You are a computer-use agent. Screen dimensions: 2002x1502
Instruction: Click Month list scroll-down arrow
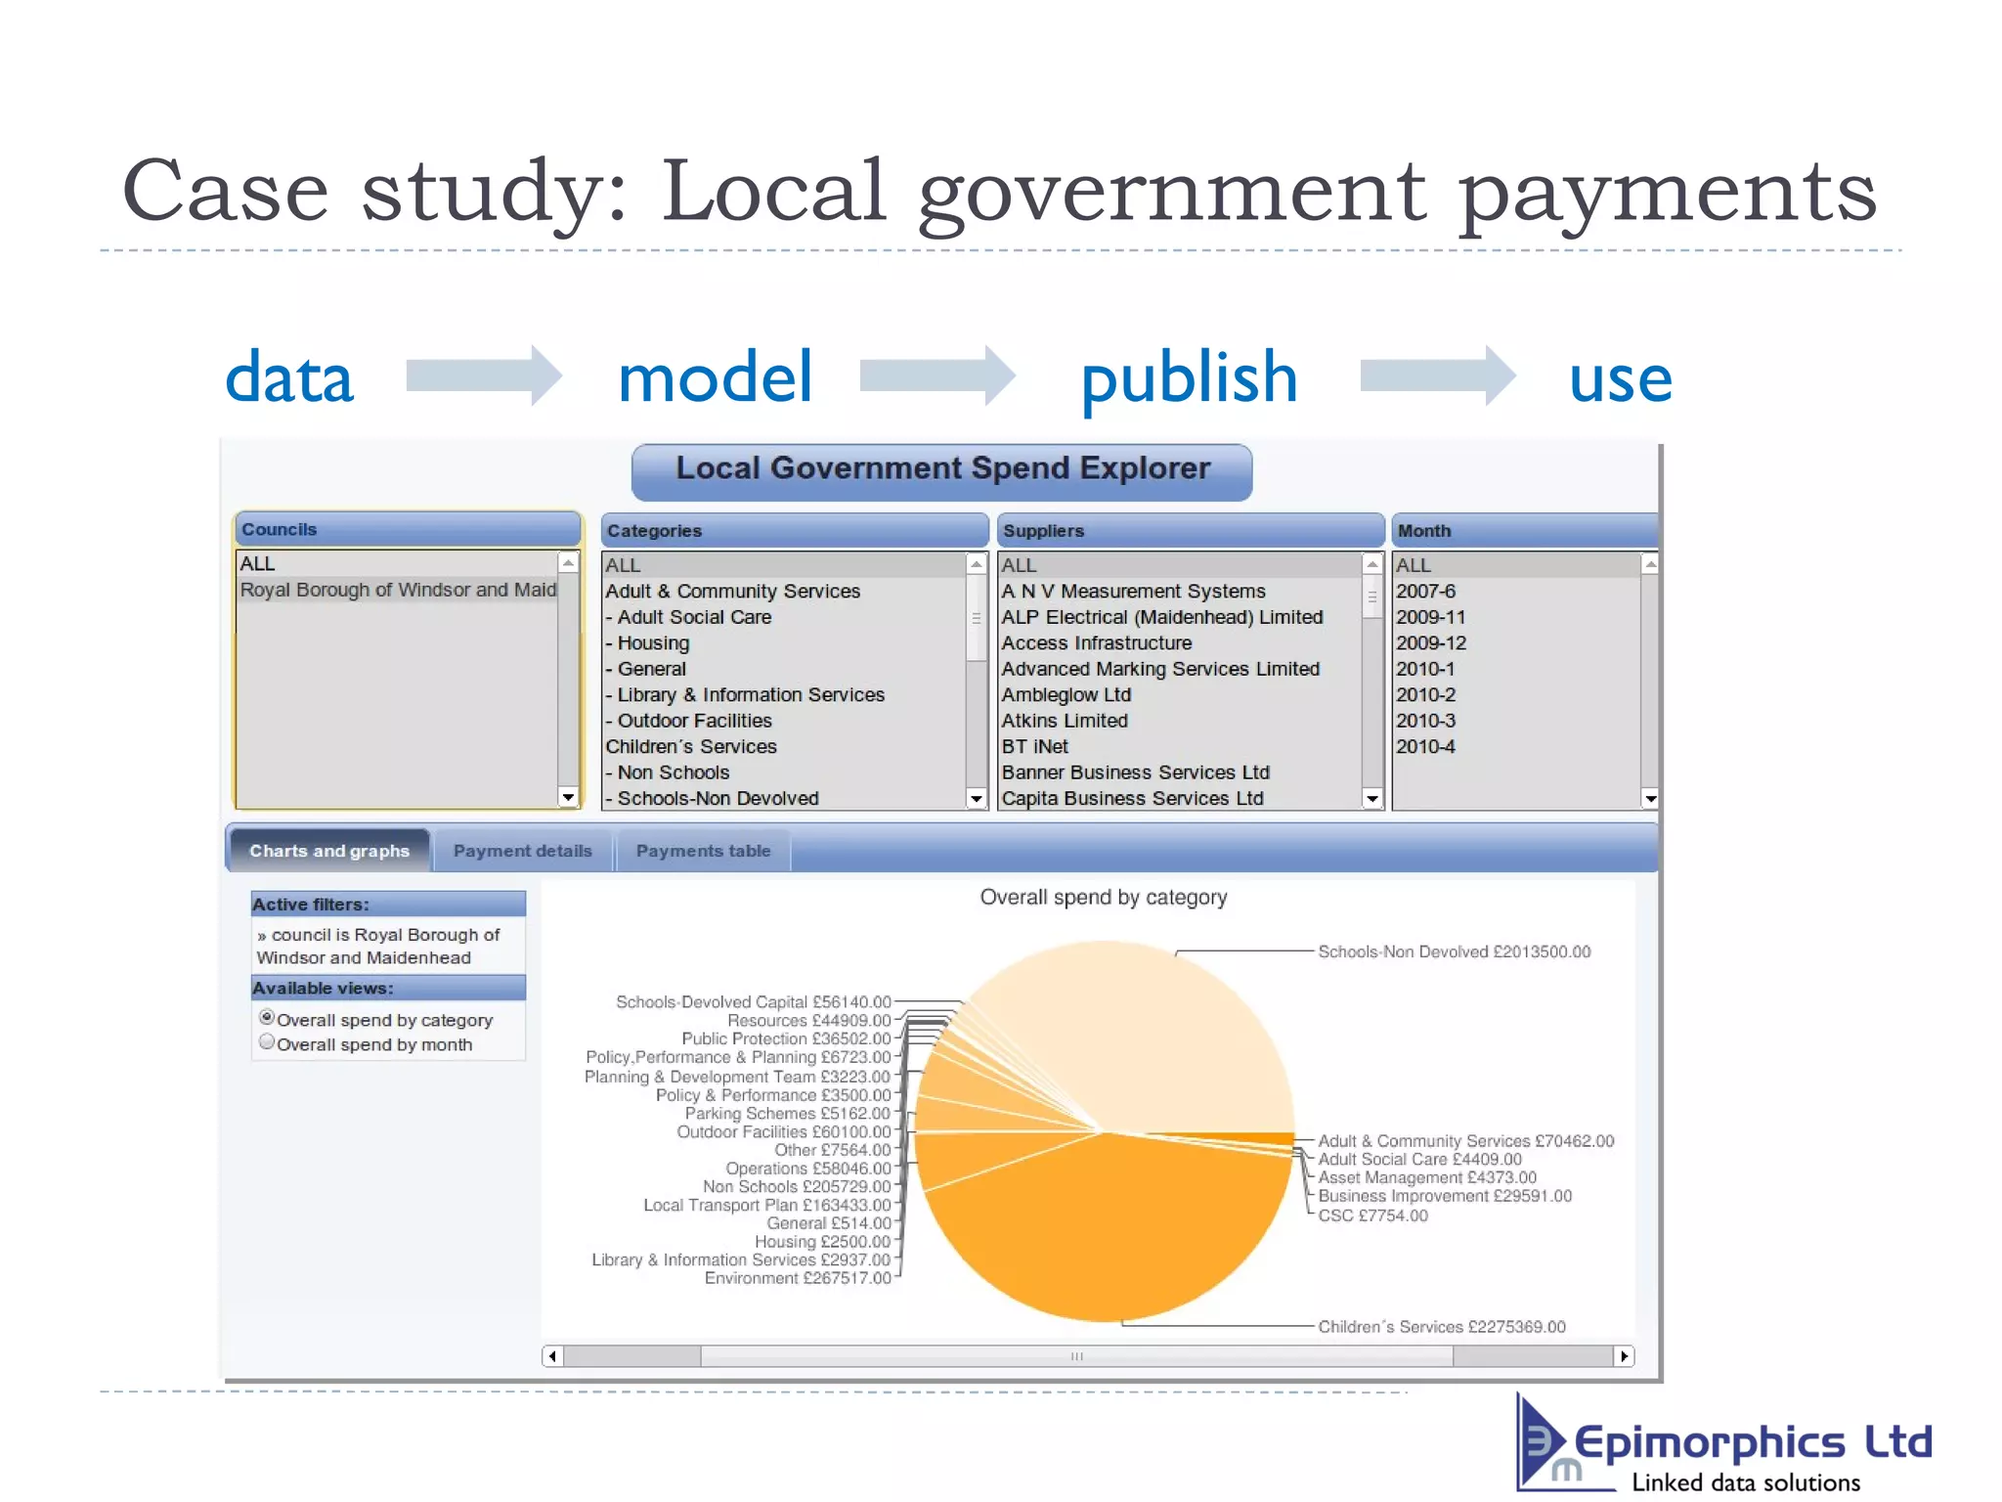(1650, 799)
